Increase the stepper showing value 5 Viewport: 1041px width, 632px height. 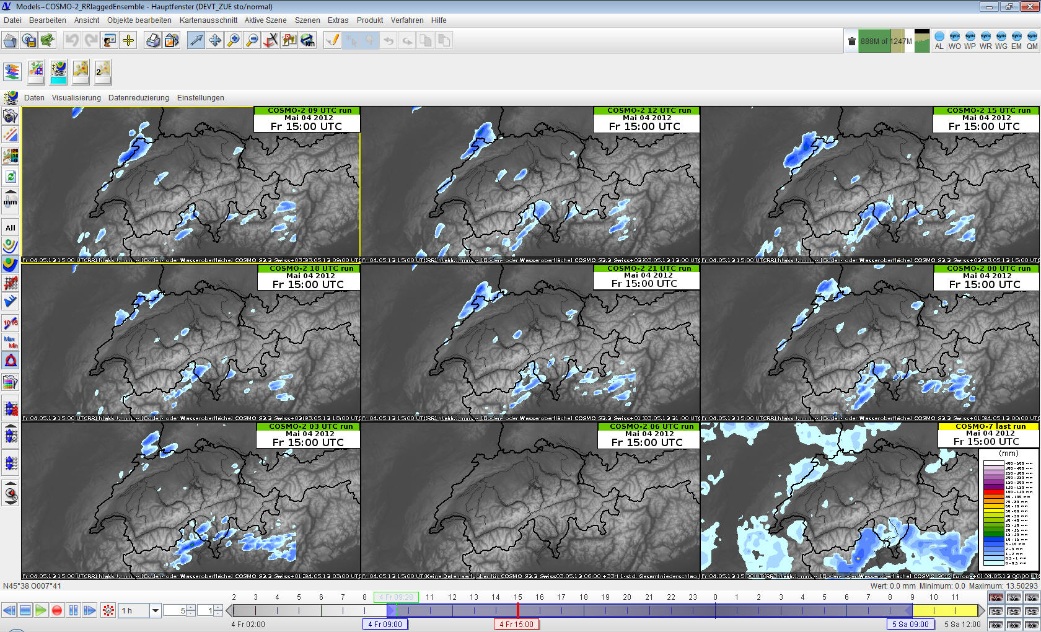point(191,607)
